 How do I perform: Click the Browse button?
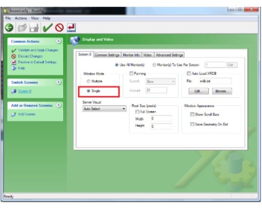[x=222, y=91]
